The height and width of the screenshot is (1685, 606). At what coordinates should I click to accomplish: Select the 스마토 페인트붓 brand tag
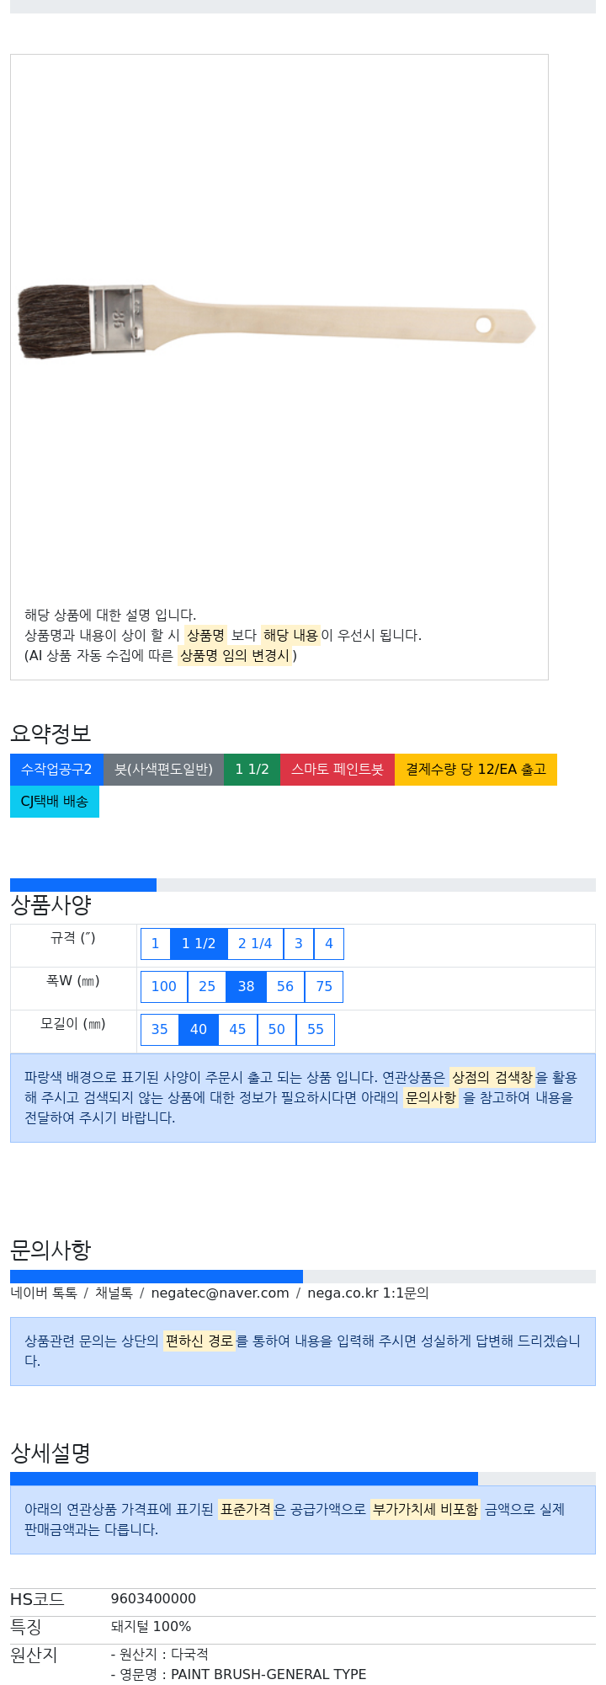point(338,770)
